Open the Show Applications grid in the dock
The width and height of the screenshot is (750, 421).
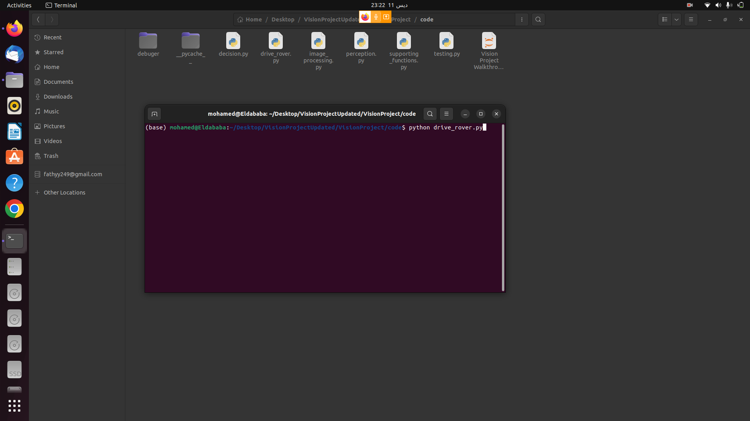tap(14, 406)
